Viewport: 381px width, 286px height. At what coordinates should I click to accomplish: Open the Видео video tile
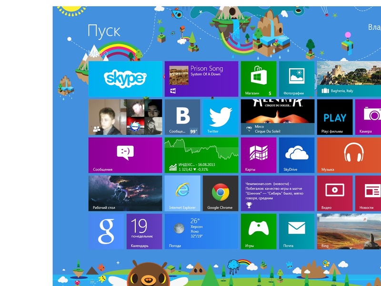pyautogui.click(x=334, y=193)
